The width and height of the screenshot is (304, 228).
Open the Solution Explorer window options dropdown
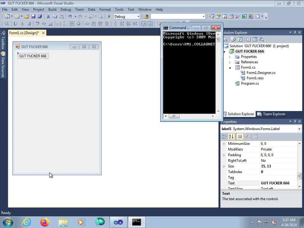(x=290, y=32)
